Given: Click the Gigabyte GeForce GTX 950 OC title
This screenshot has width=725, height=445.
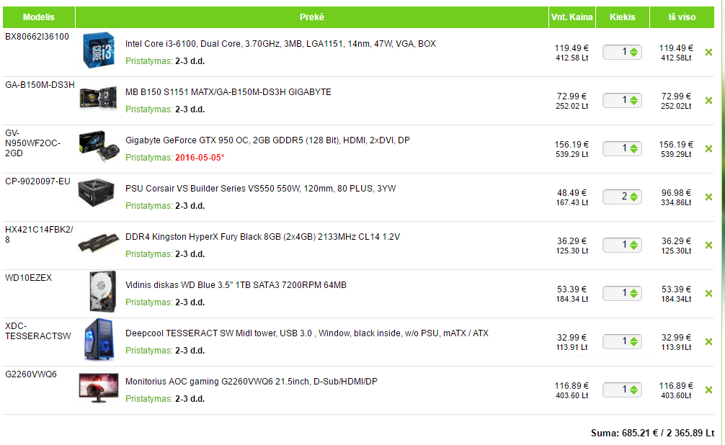Looking at the screenshot, I should (x=267, y=140).
